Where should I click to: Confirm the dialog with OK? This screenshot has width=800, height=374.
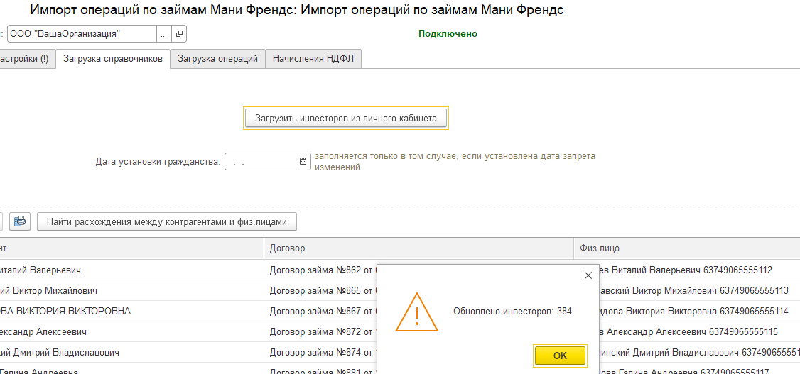pyautogui.click(x=560, y=356)
